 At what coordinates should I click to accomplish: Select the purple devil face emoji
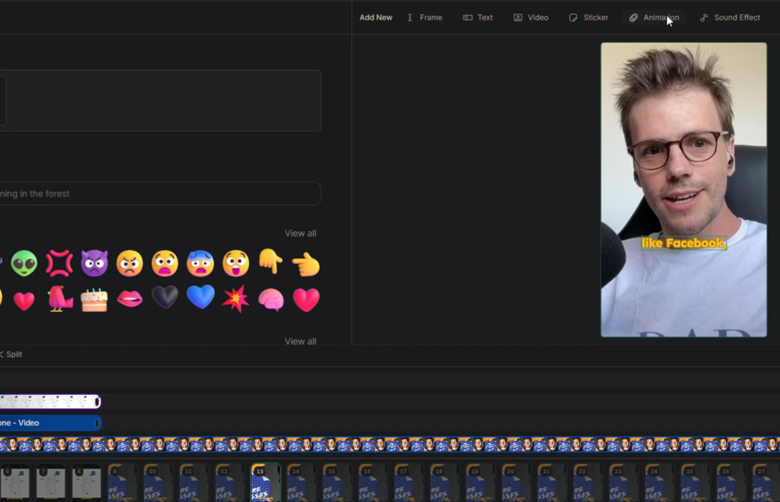tap(94, 264)
